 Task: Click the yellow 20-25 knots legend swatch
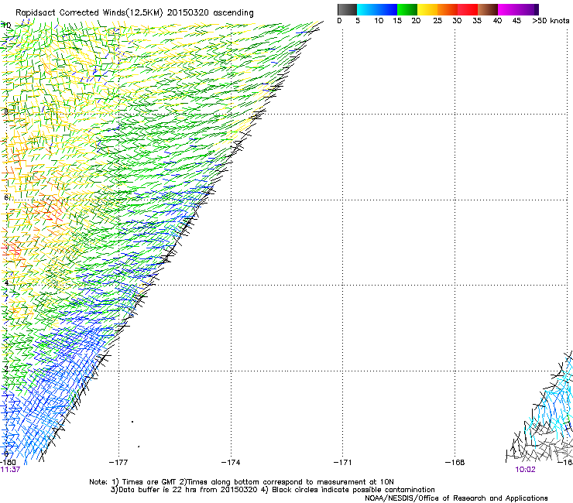pyautogui.click(x=427, y=9)
